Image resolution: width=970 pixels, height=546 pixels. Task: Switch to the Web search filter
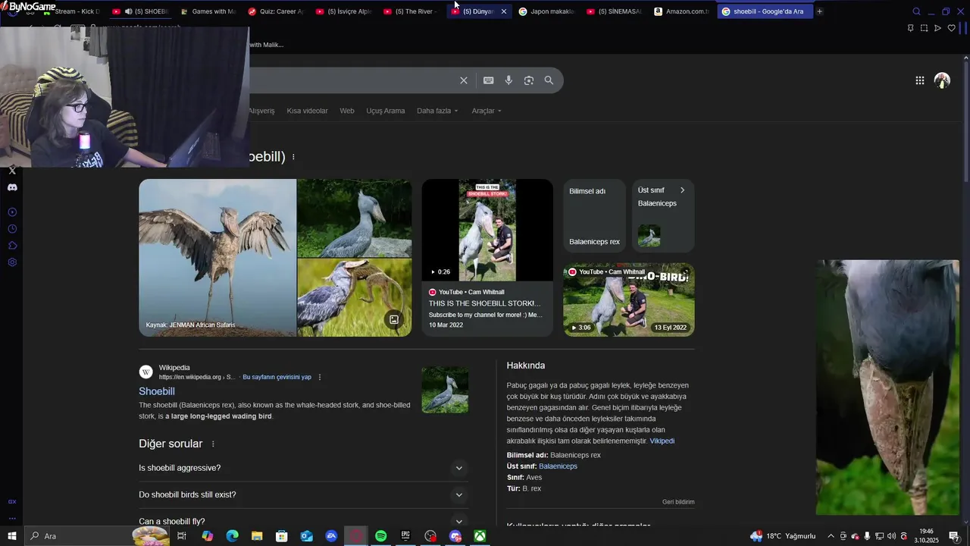point(347,111)
